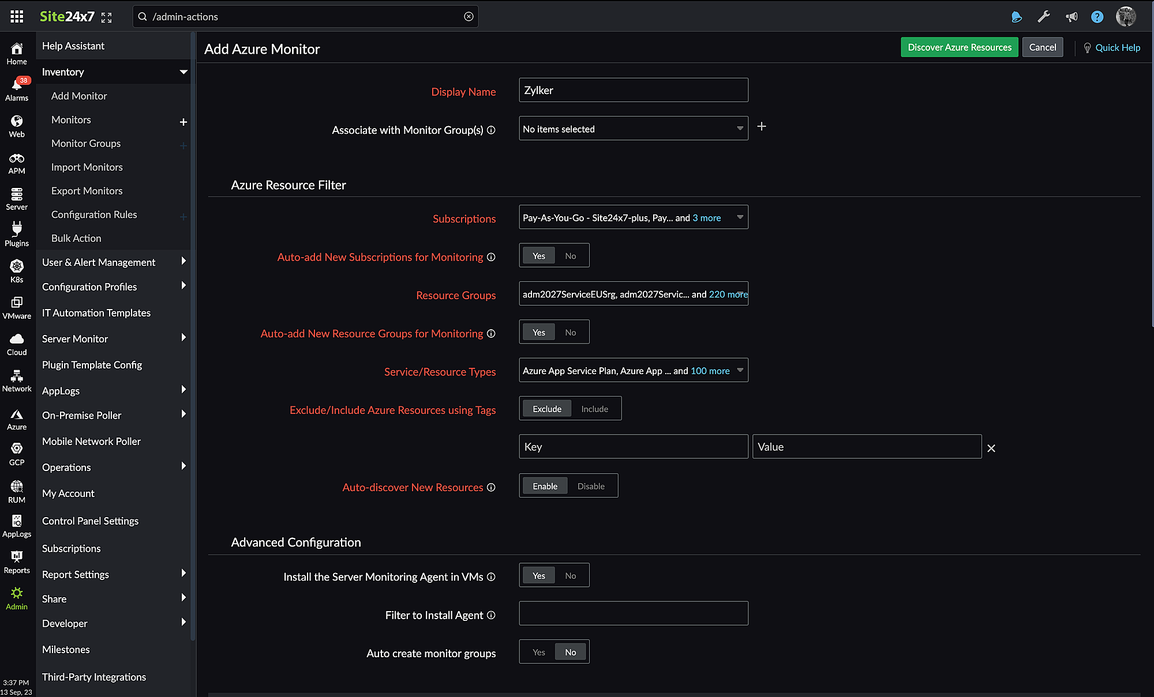Open the GCP sidebar icon

pos(17,454)
